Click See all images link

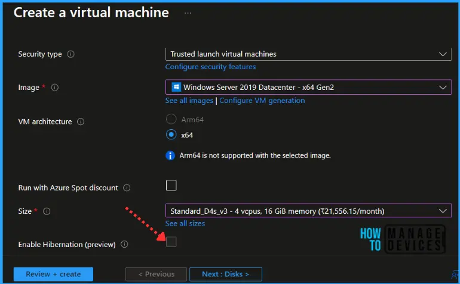pos(189,101)
